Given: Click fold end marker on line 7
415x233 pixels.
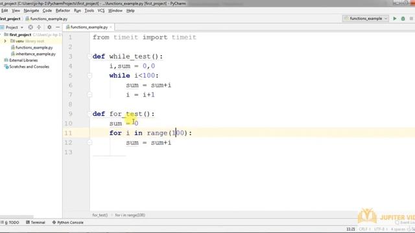Looking at the screenshot, I should [x=89, y=94].
